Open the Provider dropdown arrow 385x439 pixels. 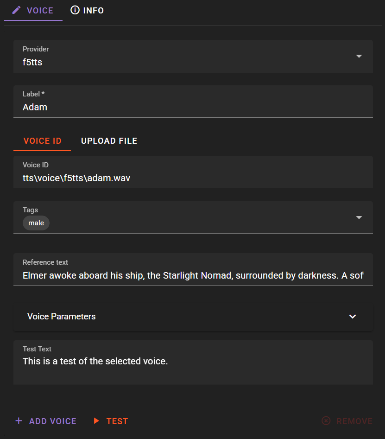pyautogui.click(x=359, y=56)
